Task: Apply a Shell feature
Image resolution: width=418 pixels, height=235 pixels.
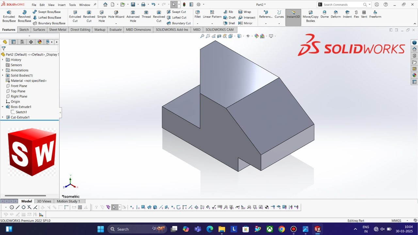Action: click(229, 23)
